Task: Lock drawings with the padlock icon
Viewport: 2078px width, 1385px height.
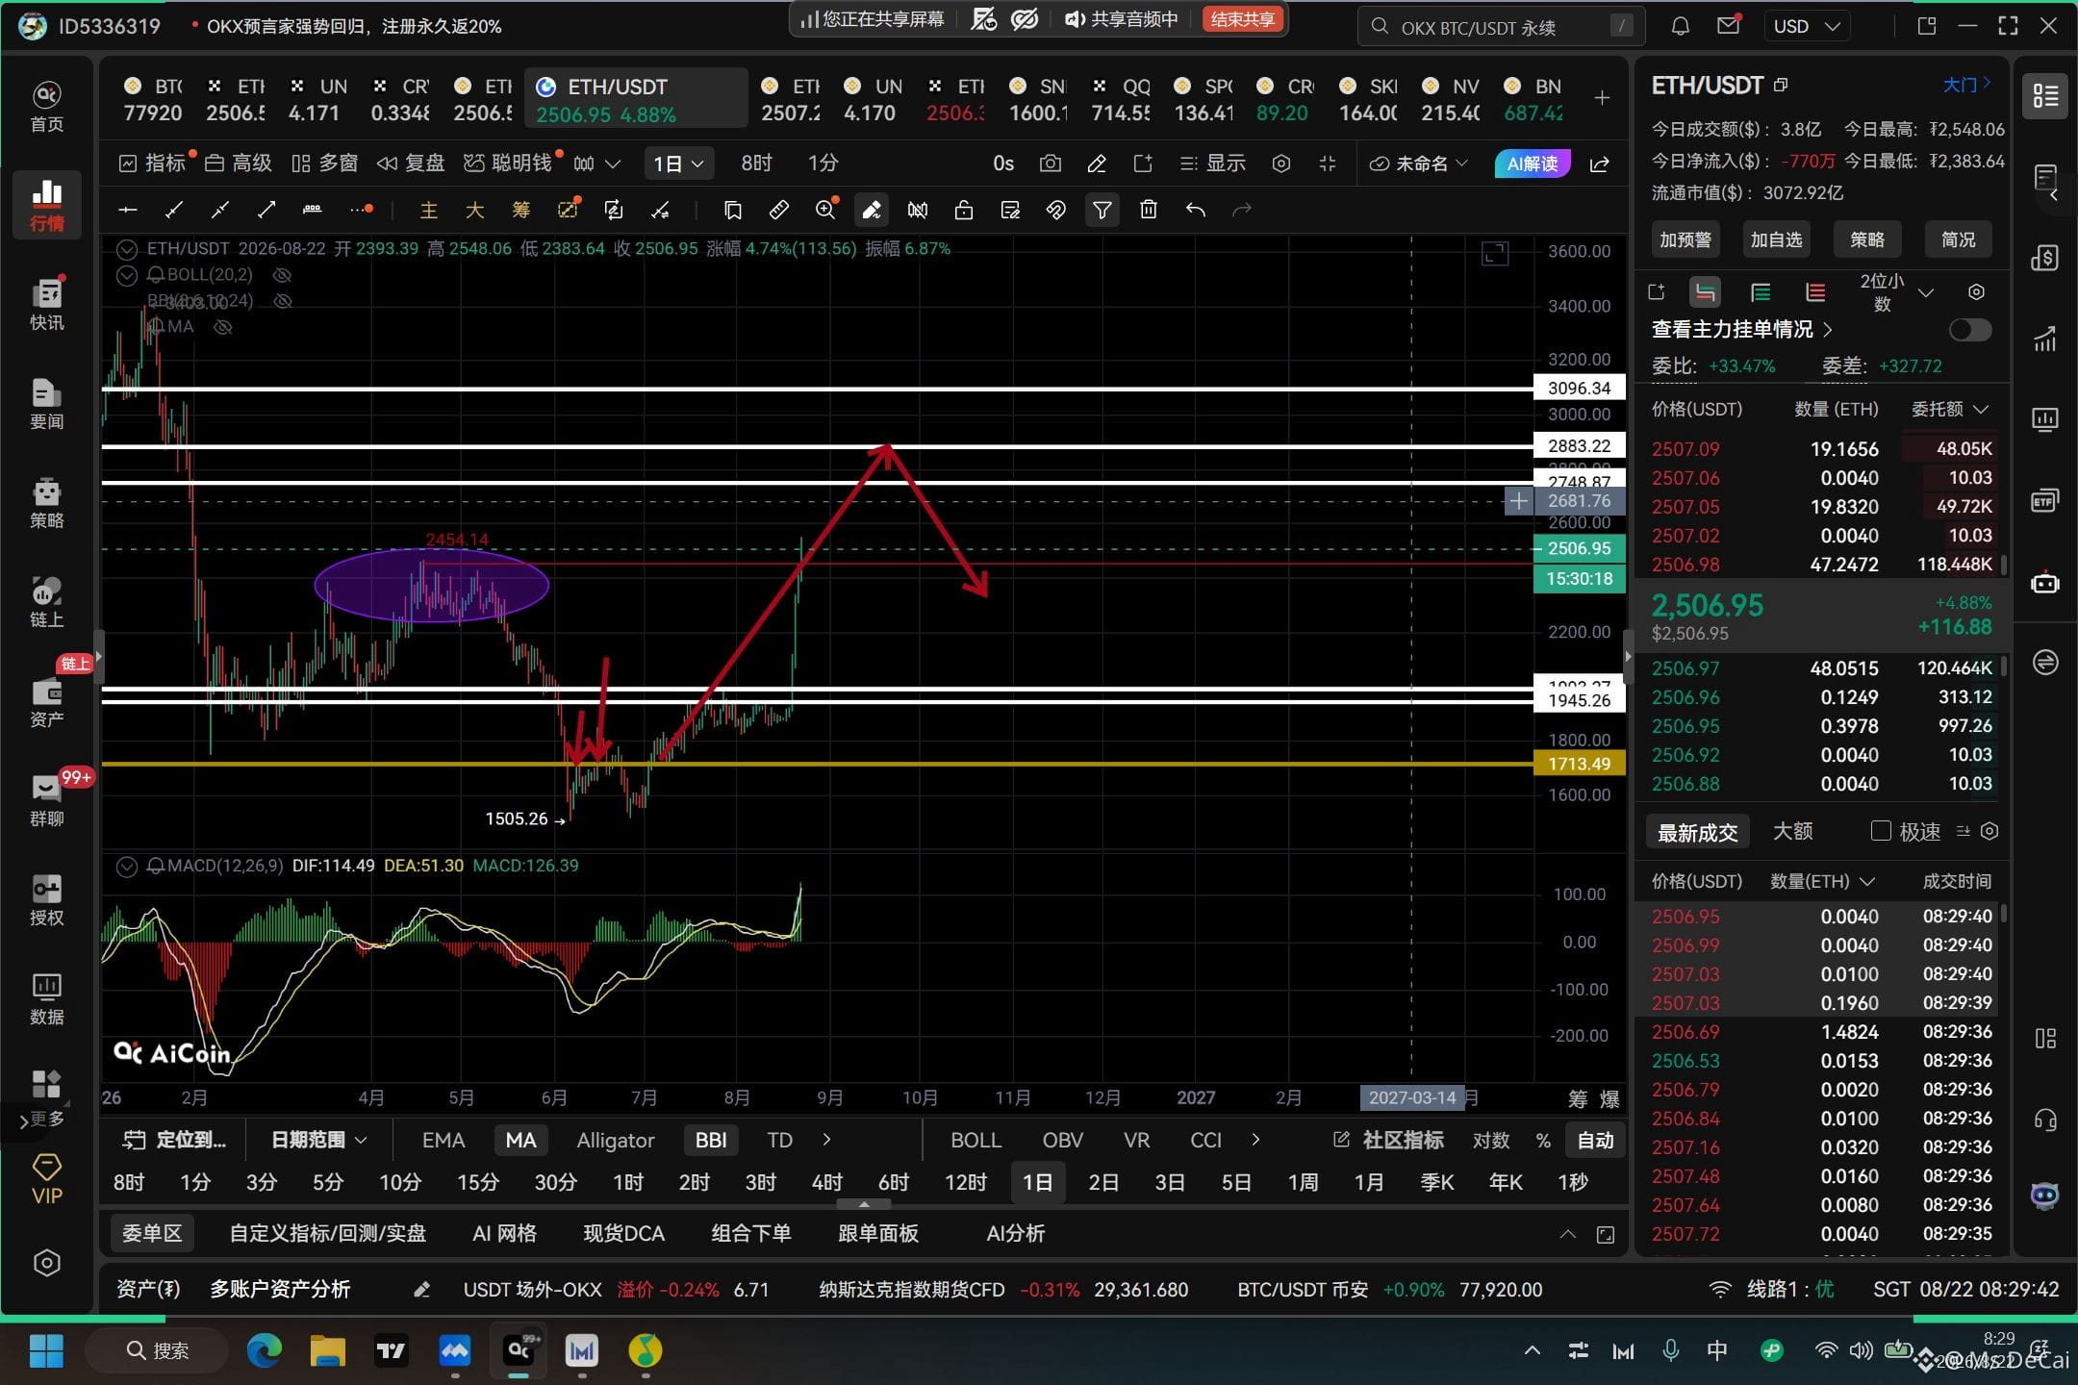Action: pos(964,210)
